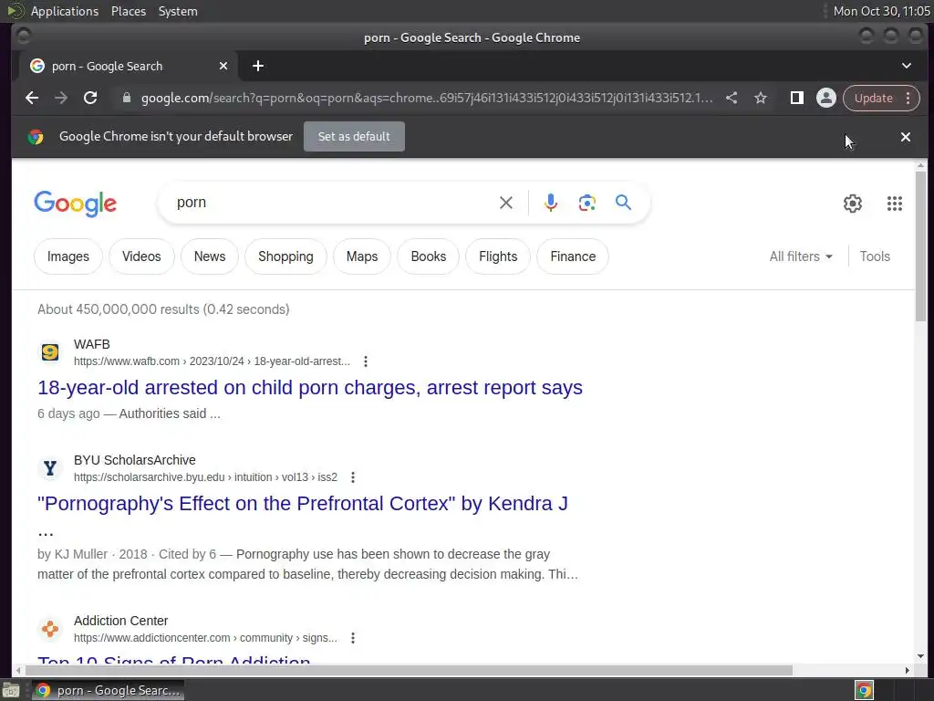Open the Google apps grid

pos(894,204)
